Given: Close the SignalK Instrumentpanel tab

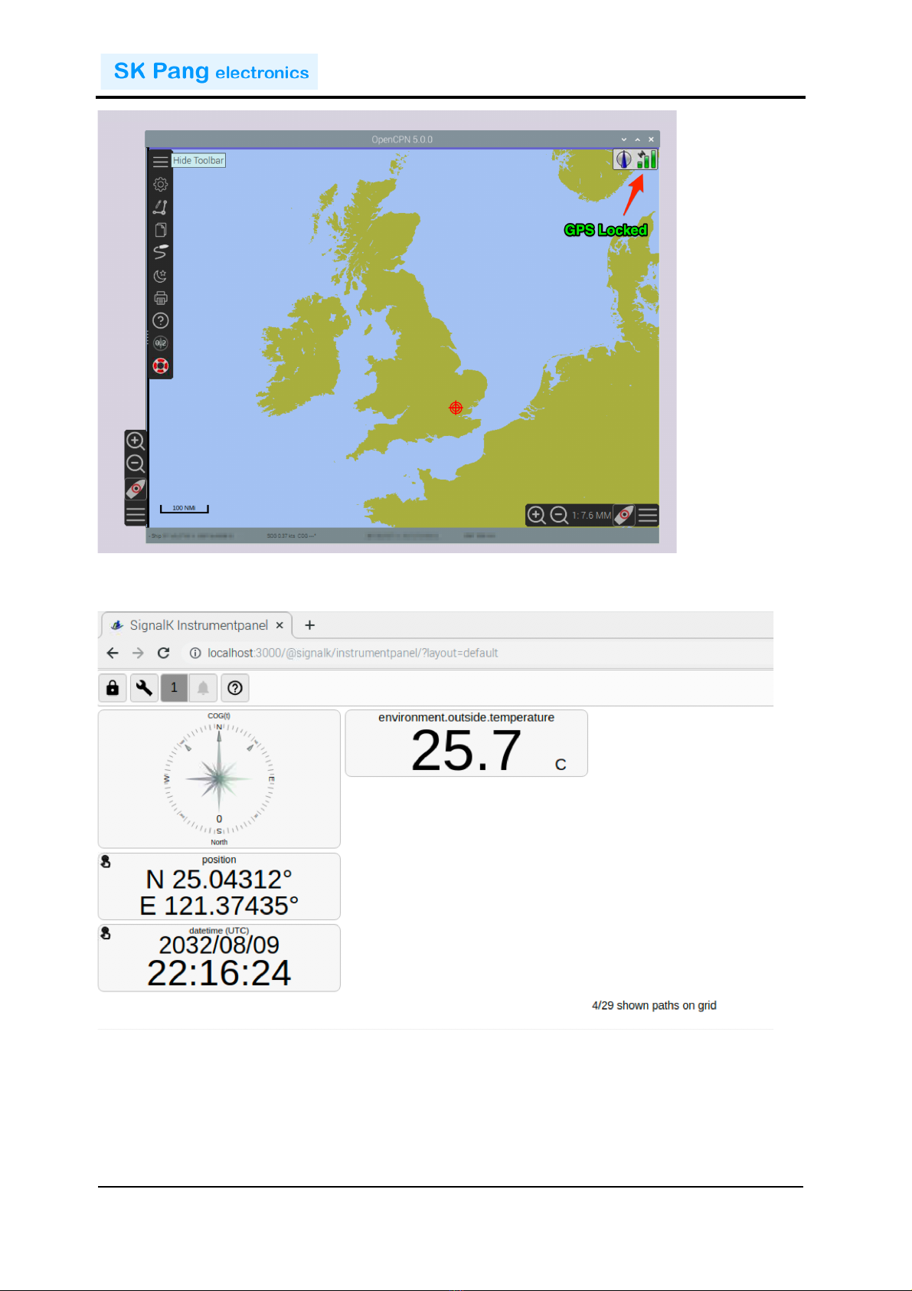Looking at the screenshot, I should [279, 625].
